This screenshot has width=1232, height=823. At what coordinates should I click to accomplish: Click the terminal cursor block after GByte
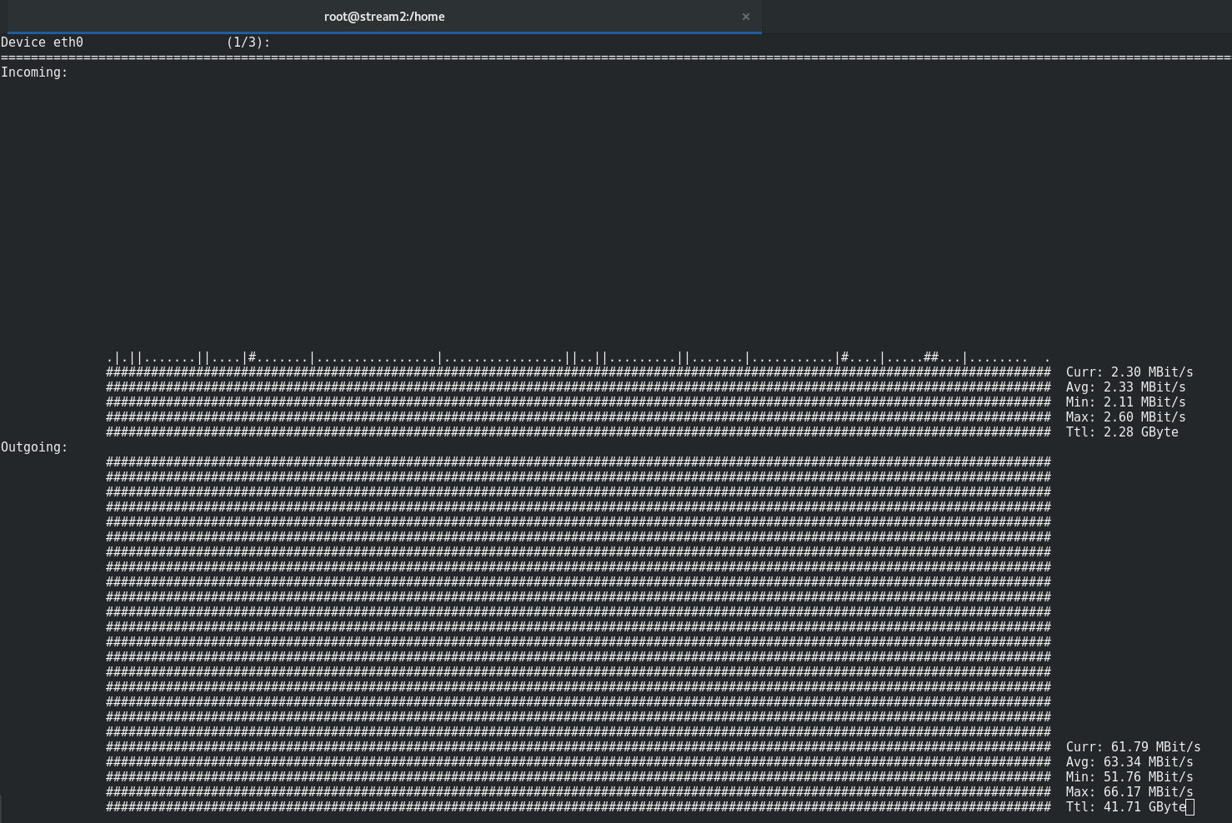[x=1190, y=807]
